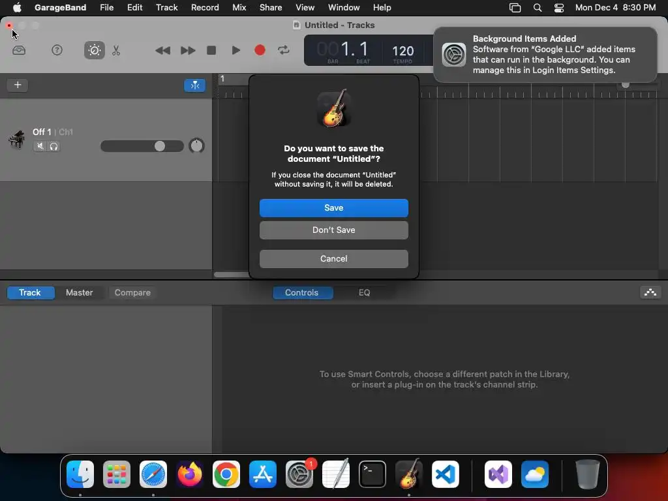The image size is (668, 501).
Task: Open the Record menu
Action: tap(205, 7)
